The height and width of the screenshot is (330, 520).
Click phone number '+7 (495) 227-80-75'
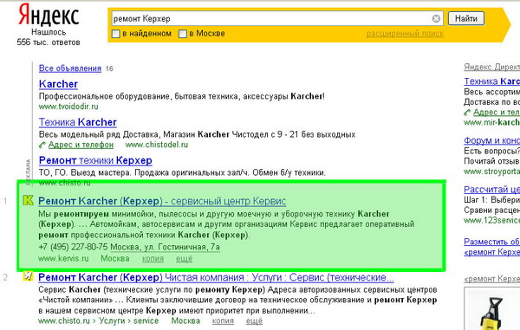pos(73,247)
